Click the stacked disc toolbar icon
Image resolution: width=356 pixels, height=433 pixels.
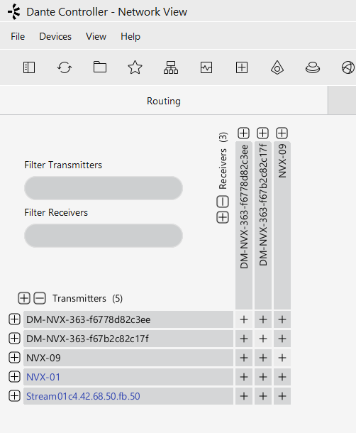pyautogui.click(x=313, y=67)
